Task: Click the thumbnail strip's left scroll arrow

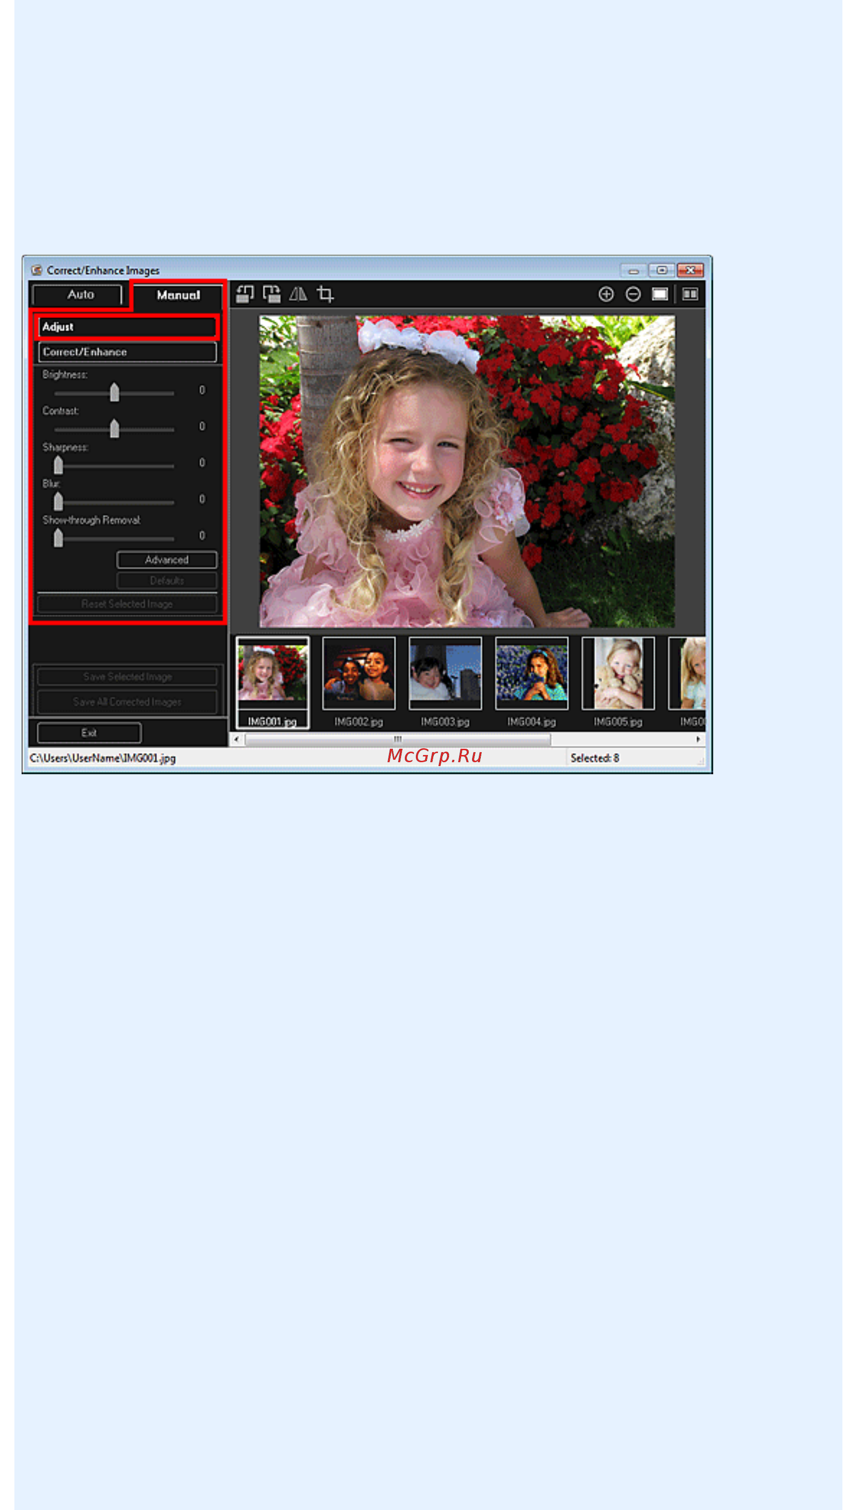Action: [236, 739]
